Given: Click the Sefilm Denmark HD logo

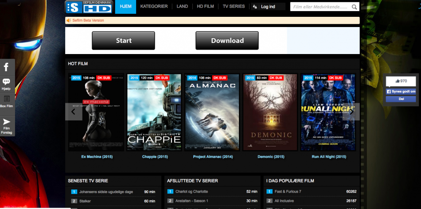Looking at the screenshot, I should tap(89, 7).
